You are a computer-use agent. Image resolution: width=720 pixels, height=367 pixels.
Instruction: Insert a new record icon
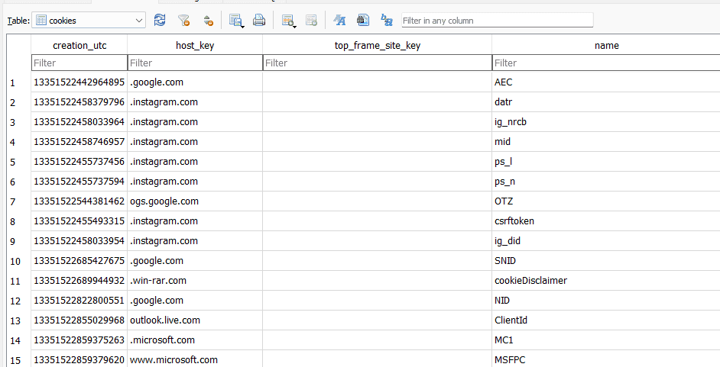[x=287, y=20]
